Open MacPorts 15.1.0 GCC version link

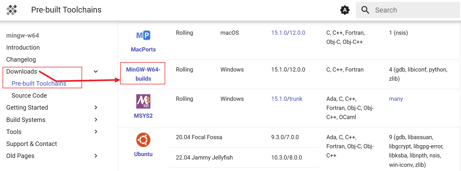coord(279,33)
